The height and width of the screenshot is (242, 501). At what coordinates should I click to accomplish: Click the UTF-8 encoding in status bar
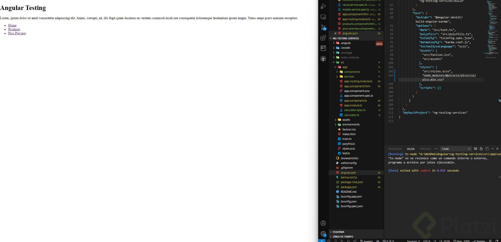(x=427, y=241)
